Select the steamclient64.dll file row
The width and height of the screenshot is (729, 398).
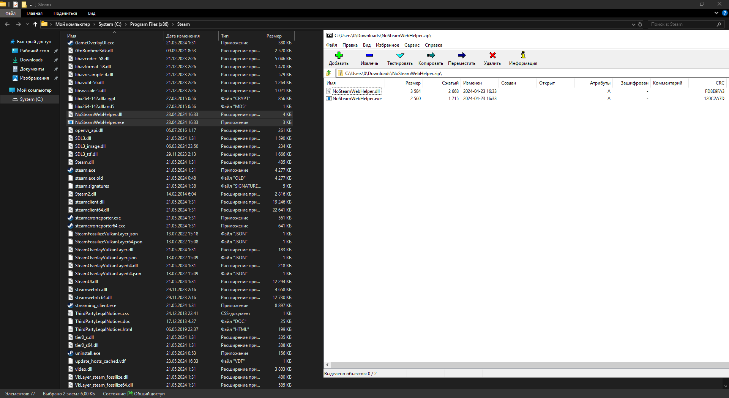tap(180, 210)
